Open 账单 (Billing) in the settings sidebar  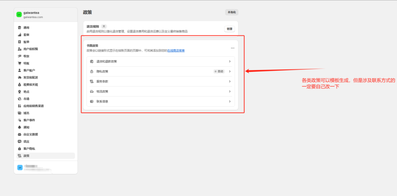(x=26, y=42)
